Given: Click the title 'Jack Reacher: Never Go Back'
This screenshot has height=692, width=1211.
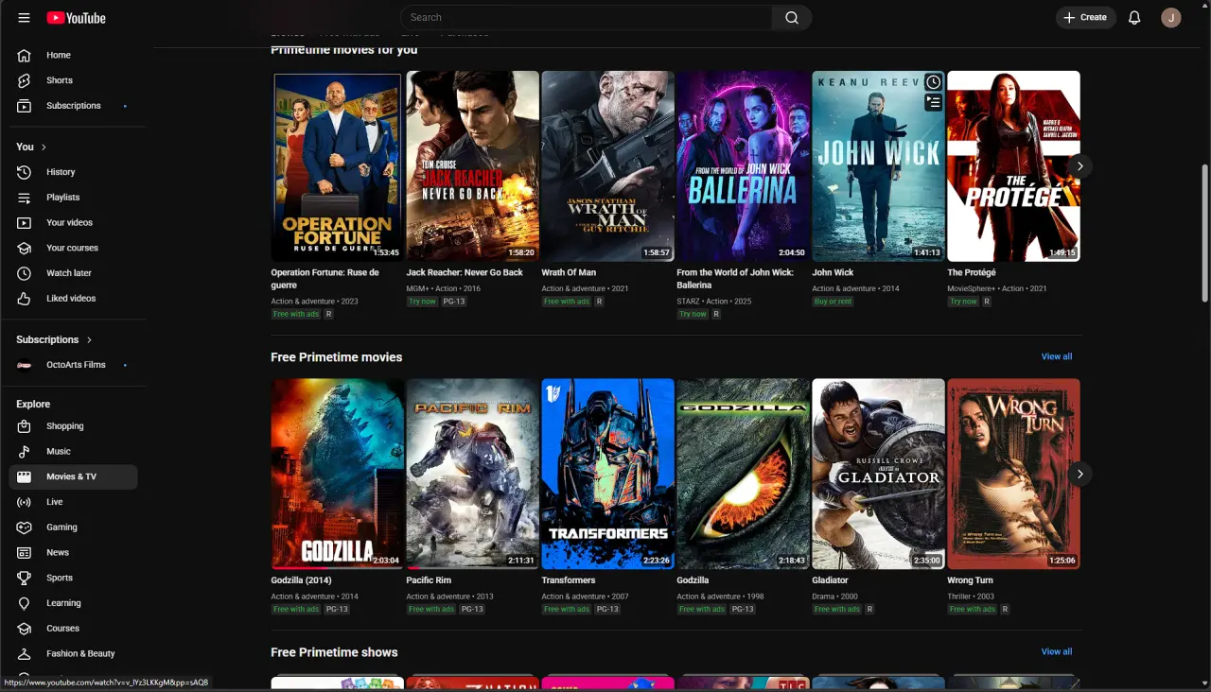Looking at the screenshot, I should [x=465, y=272].
